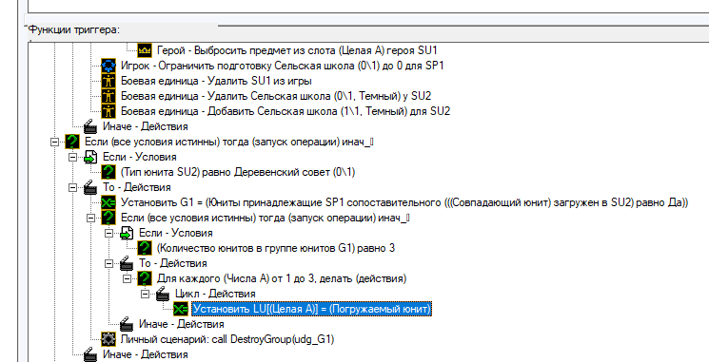Select Боевая единица - Удалить SU1 из игры

point(216,82)
